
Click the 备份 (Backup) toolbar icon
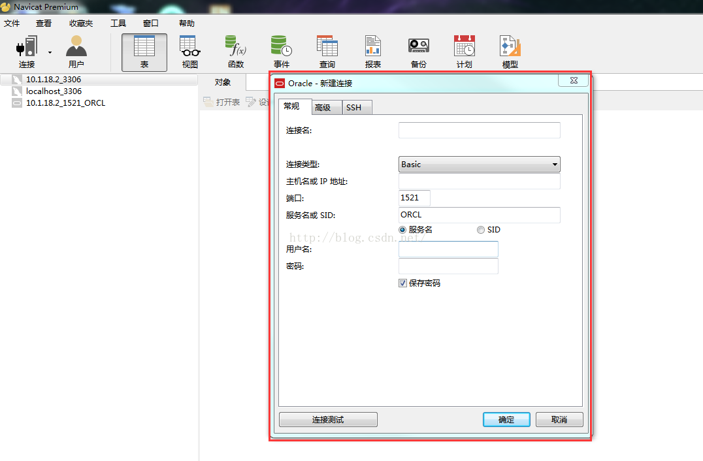pyautogui.click(x=419, y=52)
